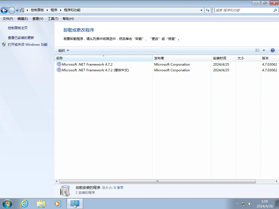Show hidden tray icons arrow

(237, 204)
